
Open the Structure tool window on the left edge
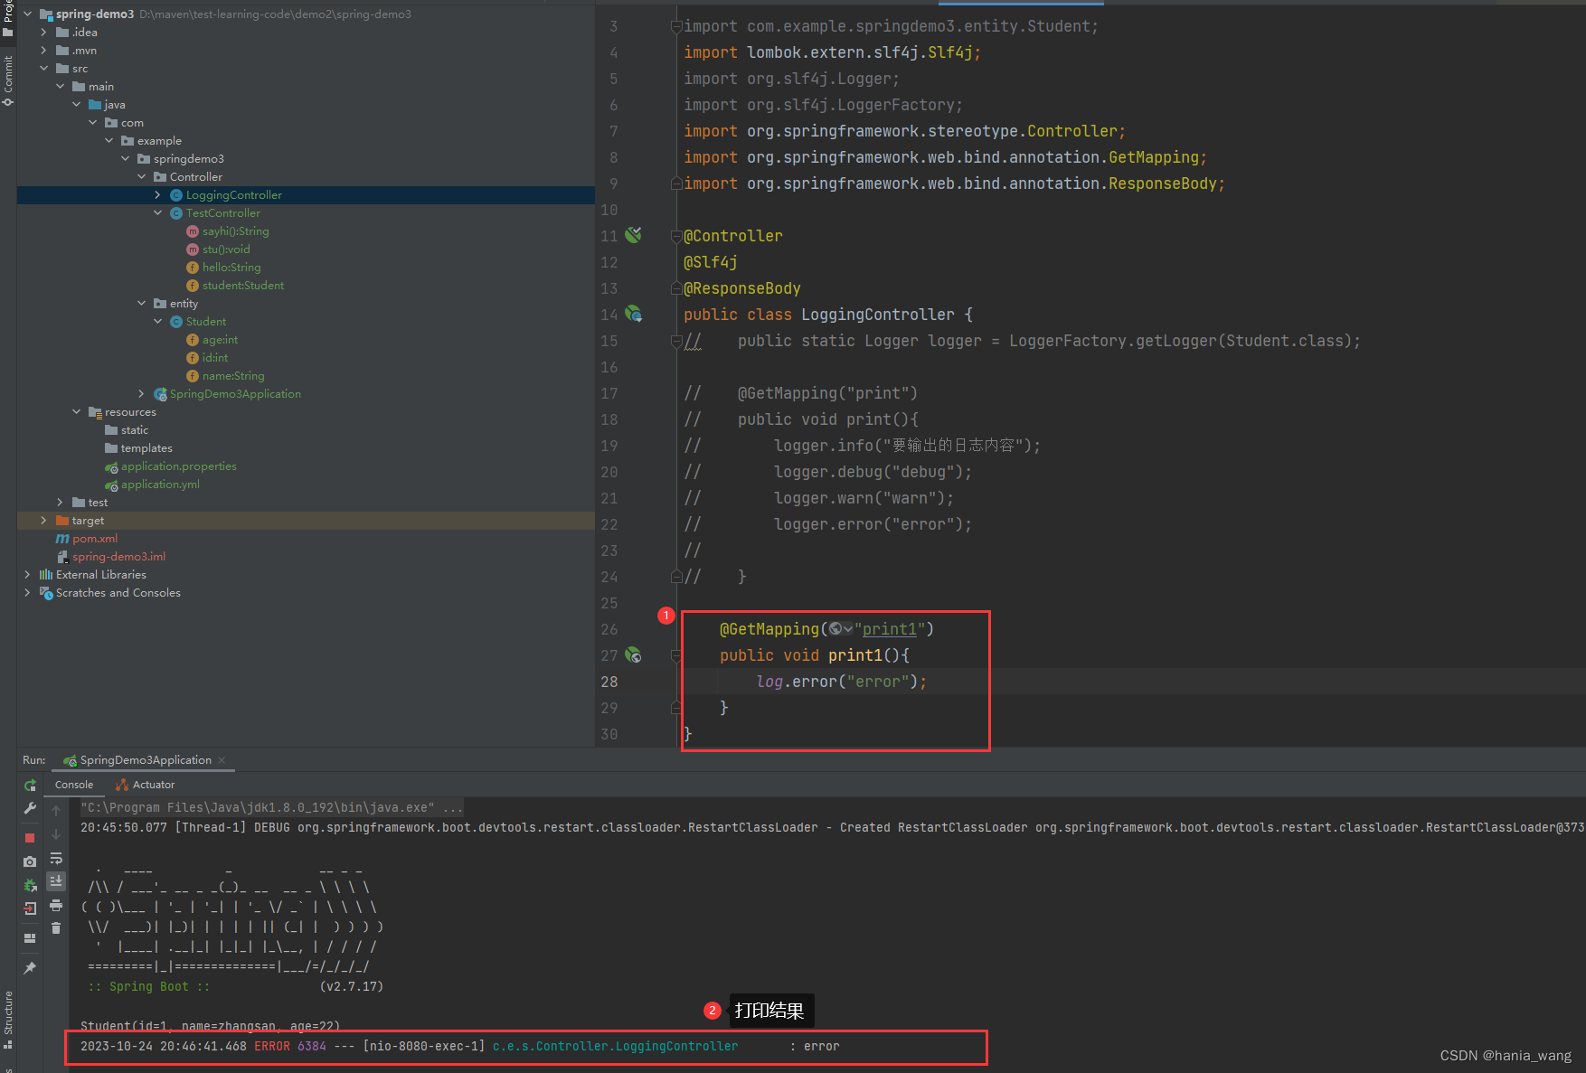8,1019
